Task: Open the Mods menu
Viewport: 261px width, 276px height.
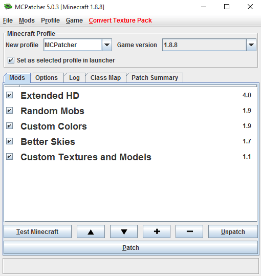Action: [27, 20]
